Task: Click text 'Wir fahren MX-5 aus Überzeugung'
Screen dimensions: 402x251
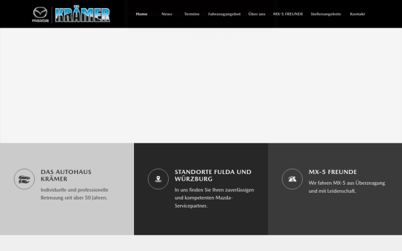Action: click(x=346, y=183)
